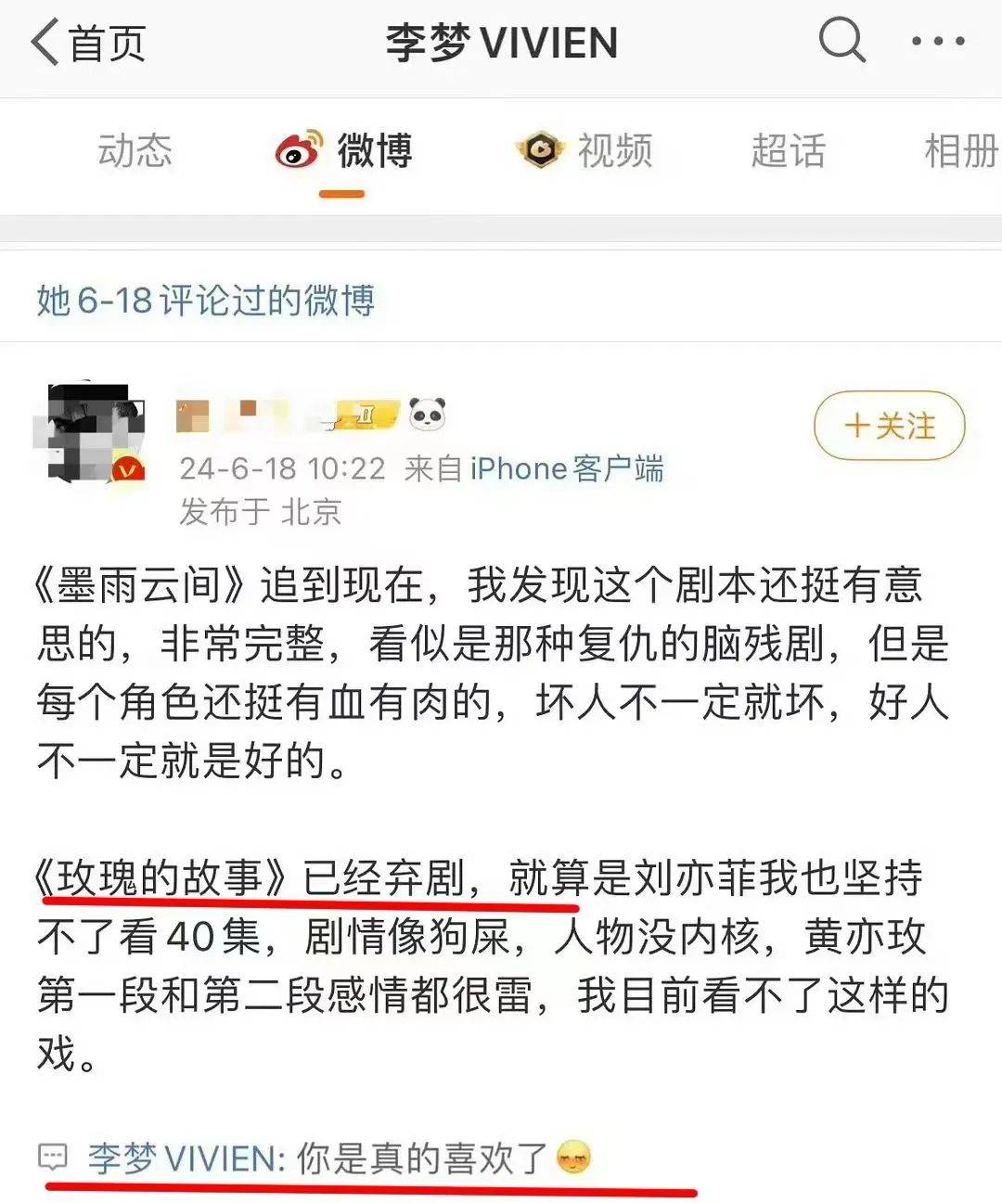Switch to the 视频 tab
This screenshot has height=1203, width=1002.
point(615,150)
